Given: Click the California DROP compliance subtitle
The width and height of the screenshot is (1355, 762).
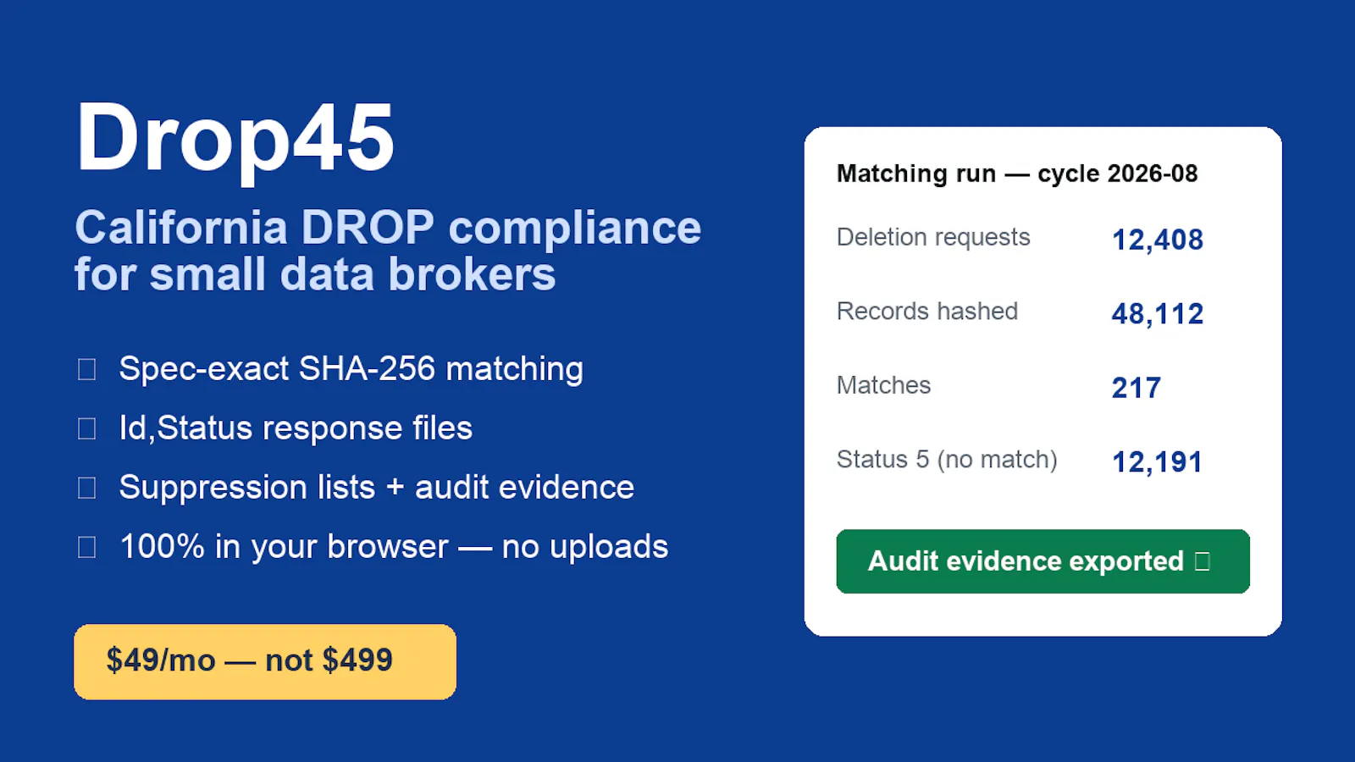Looking at the screenshot, I should coord(388,251).
